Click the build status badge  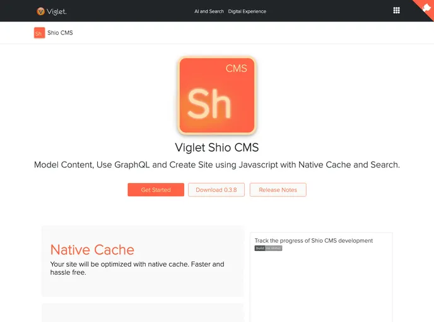point(268,248)
